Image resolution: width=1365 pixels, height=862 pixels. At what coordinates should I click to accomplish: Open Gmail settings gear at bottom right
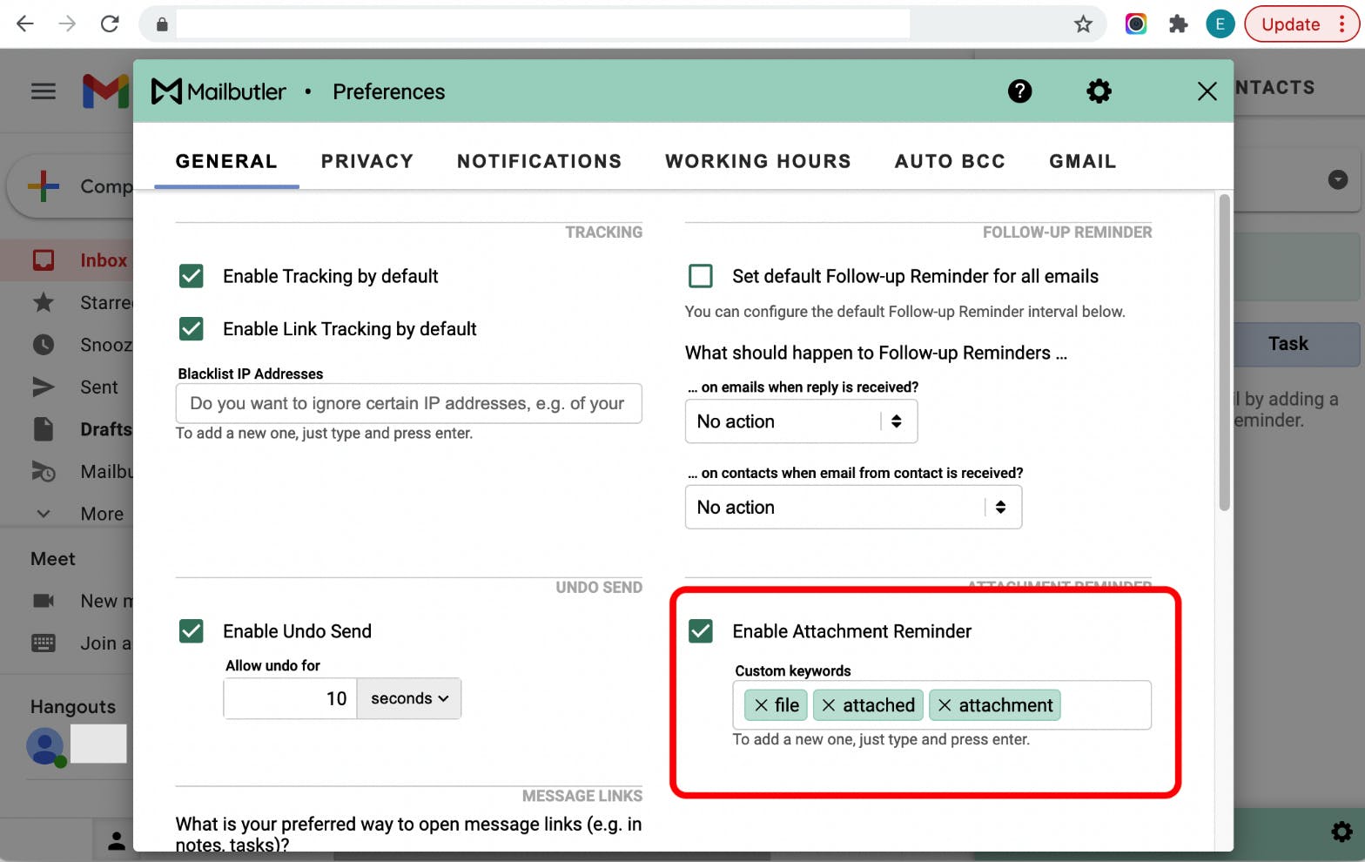(x=1341, y=832)
